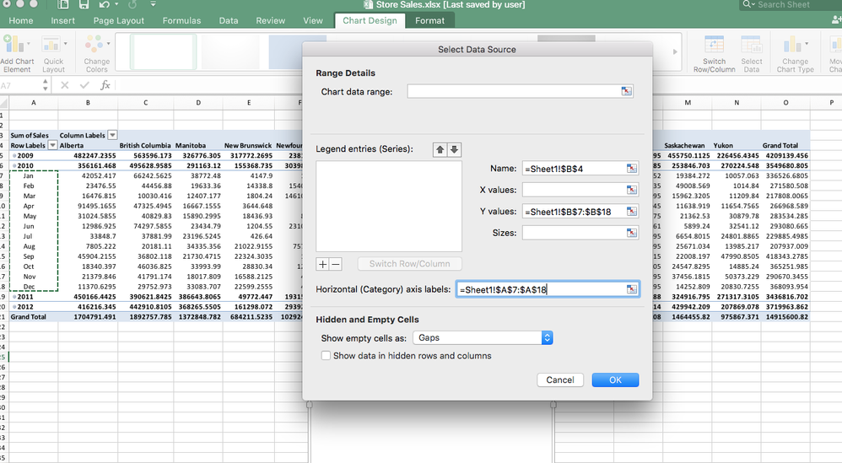Expand the 2009 pivot row group
The image size is (842, 463).
(x=14, y=155)
